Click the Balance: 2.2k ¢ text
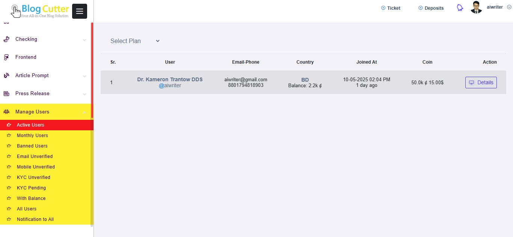Viewport: 513px width, 237px height. tap(305, 85)
